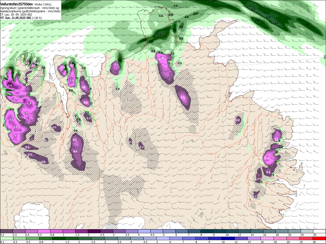The width and height of the screenshot is (326, 244).
Task: Click the lavender snow swatch between 4.5 and 5
Action: coord(157,231)
